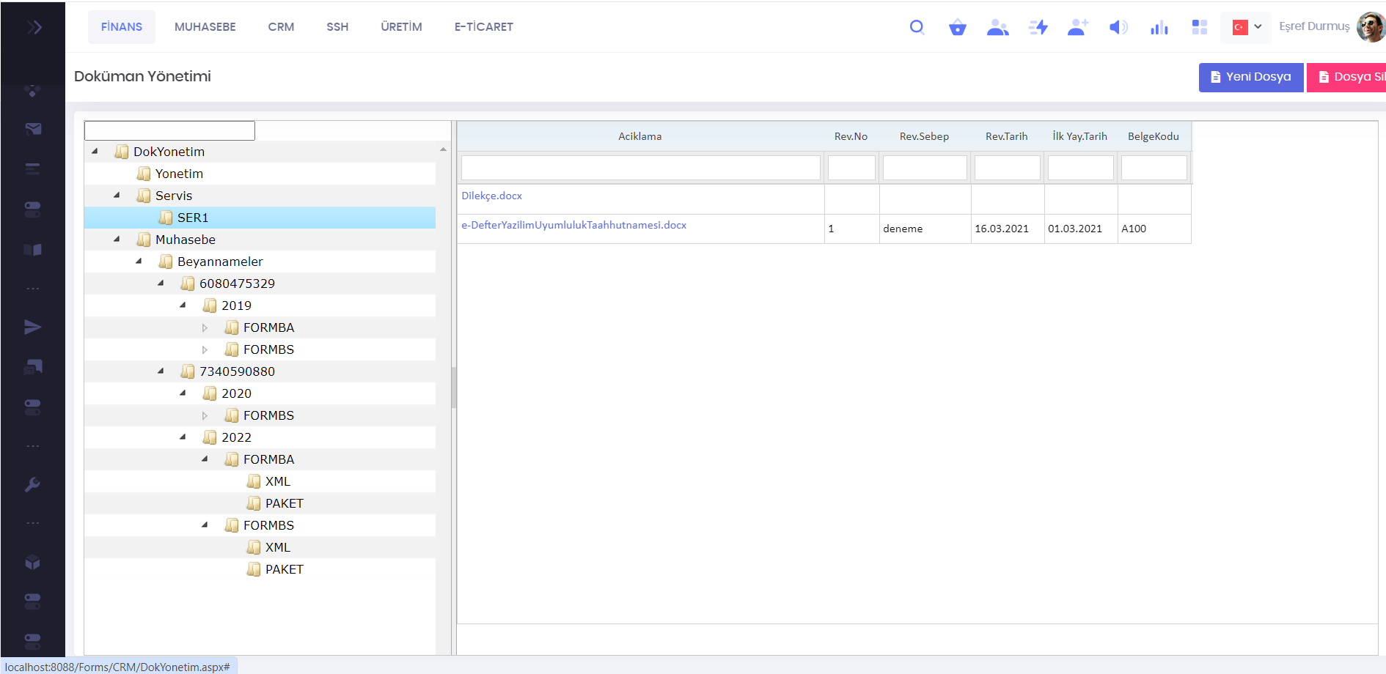Open the Turkish flag language dropdown

(x=1246, y=27)
